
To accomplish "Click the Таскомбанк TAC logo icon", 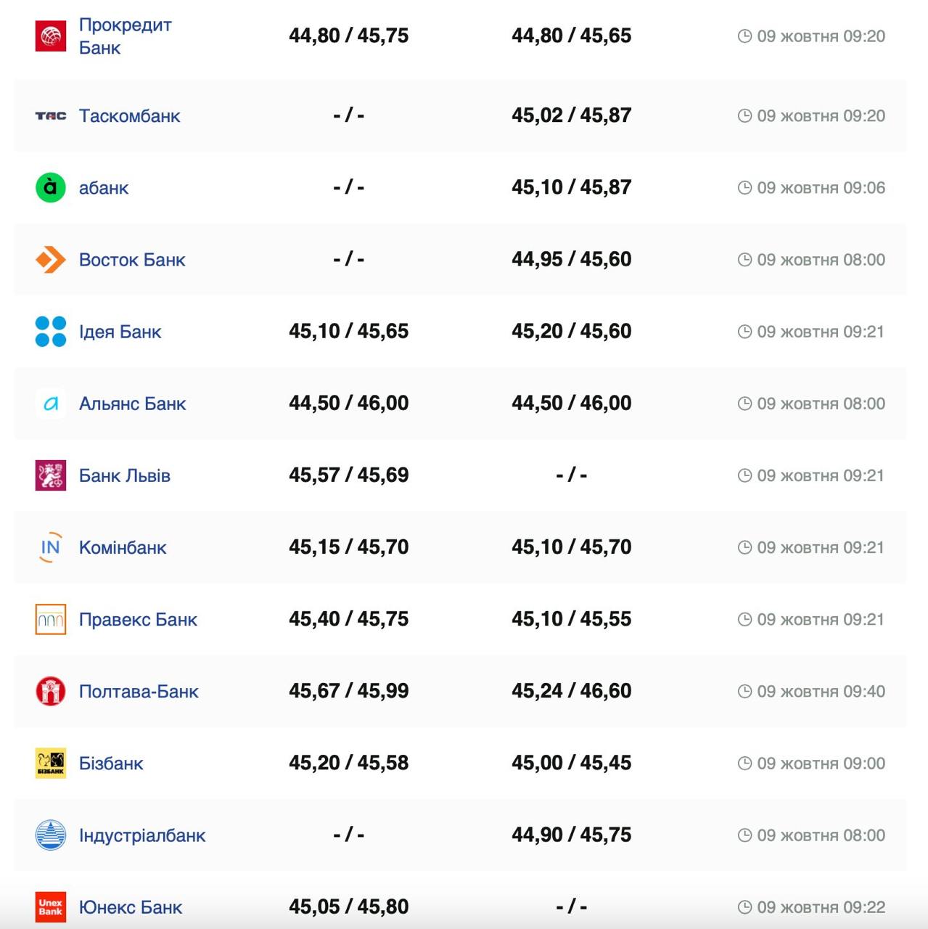I will 51,116.
